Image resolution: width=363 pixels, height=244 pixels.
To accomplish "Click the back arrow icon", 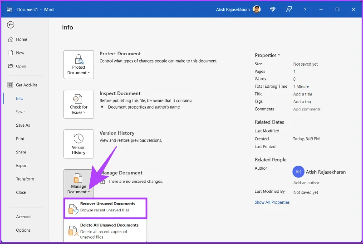I will (10, 25).
